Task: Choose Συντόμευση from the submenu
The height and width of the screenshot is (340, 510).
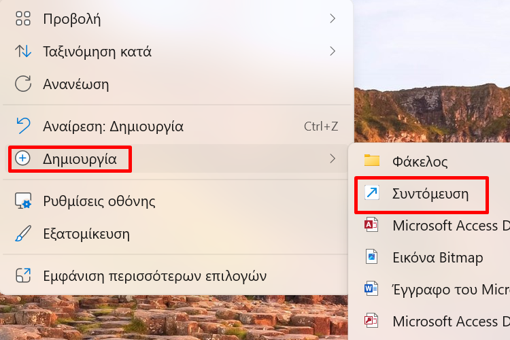Action: (430, 194)
